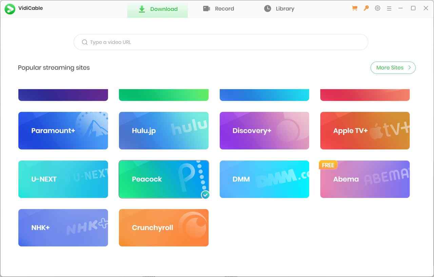Open the Library tab
The width and height of the screenshot is (434, 277).
tap(279, 9)
